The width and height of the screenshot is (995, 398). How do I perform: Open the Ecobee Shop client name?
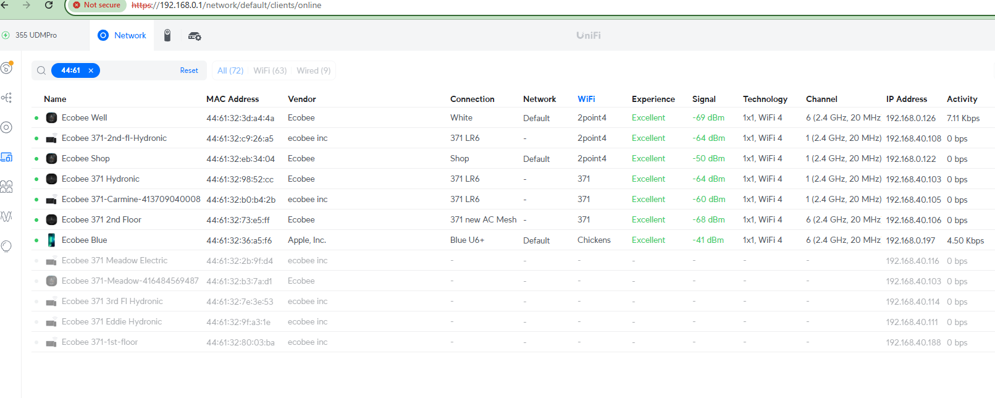pyautogui.click(x=86, y=158)
